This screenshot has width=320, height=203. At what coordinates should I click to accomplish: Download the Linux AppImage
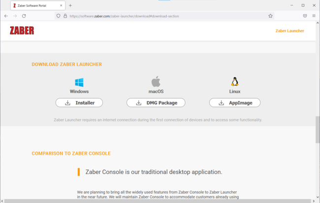(x=235, y=103)
